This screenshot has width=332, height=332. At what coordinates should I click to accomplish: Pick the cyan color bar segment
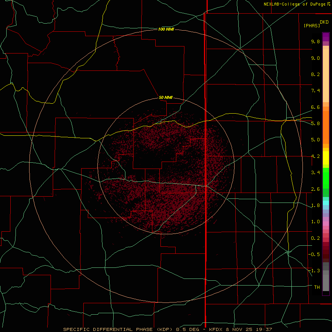(326, 203)
